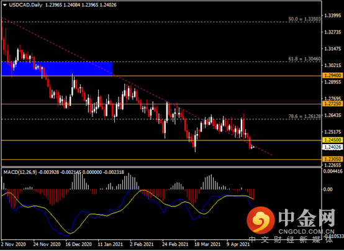This screenshot has width=344, height=251.
Task: Select the 61.8 = 1.30460 Fibonacci label
Action: click(304, 59)
